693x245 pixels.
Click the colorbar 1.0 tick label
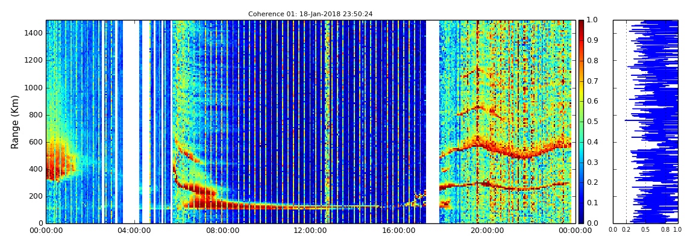591,20
